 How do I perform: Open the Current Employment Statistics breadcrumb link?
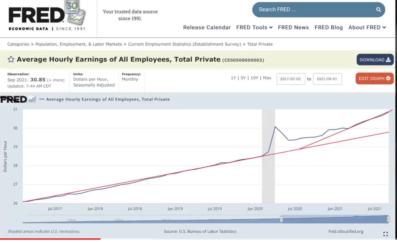pyautogui.click(x=184, y=44)
